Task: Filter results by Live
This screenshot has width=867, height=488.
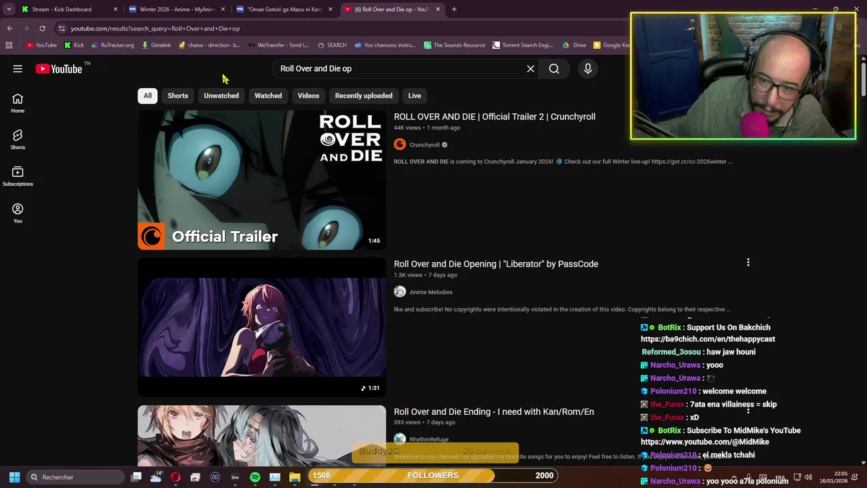Action: click(415, 96)
